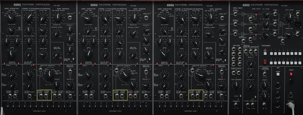Viewport: 303px width, 115px height.
Task: Toggle the channel 3 Signal Switch
Action: pos(256,35)
